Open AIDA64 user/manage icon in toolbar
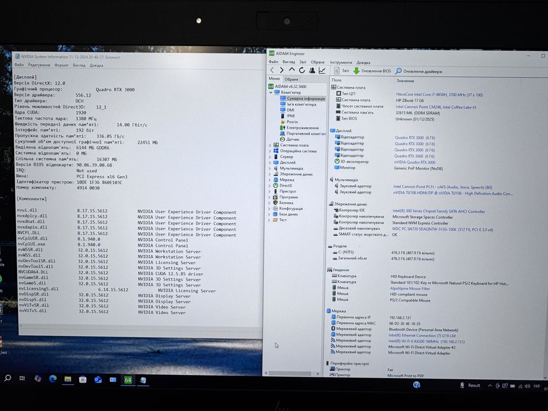Viewport: 548px width, 411px height. click(x=312, y=71)
